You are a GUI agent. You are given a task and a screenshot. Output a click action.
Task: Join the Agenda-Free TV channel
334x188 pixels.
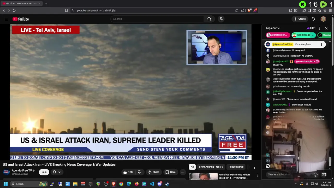[x=44, y=172]
